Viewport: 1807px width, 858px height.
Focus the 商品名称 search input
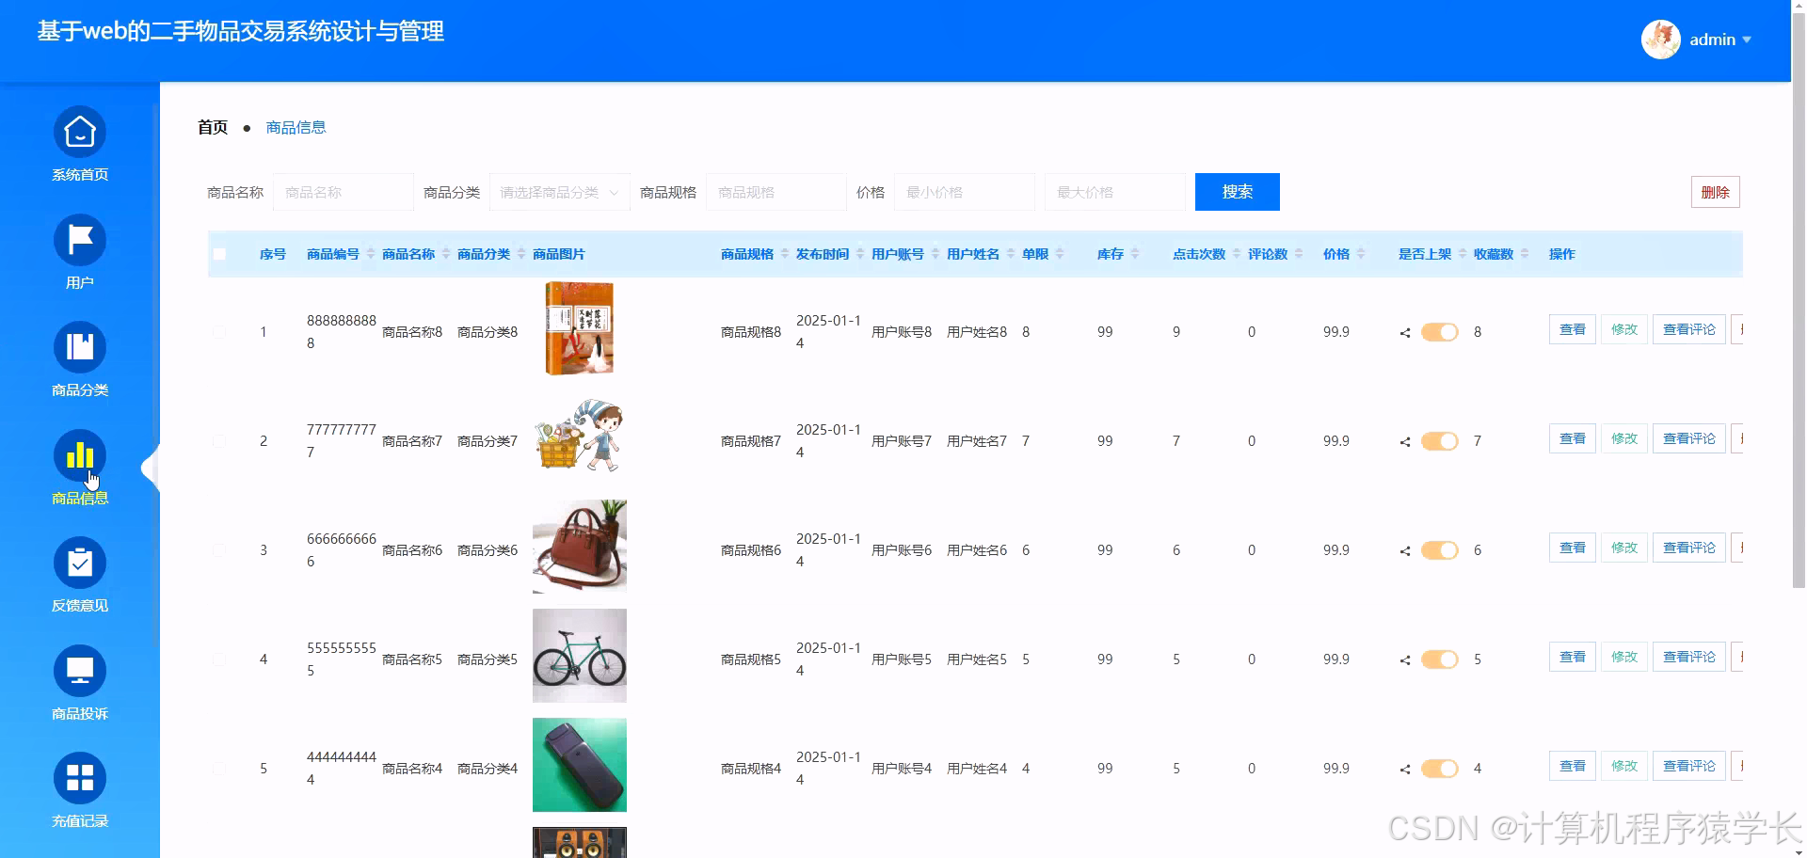(x=344, y=192)
